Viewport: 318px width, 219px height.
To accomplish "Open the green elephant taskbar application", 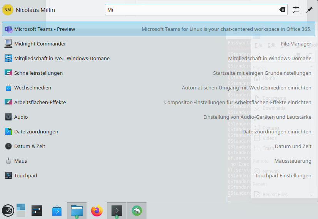I will (137, 211).
